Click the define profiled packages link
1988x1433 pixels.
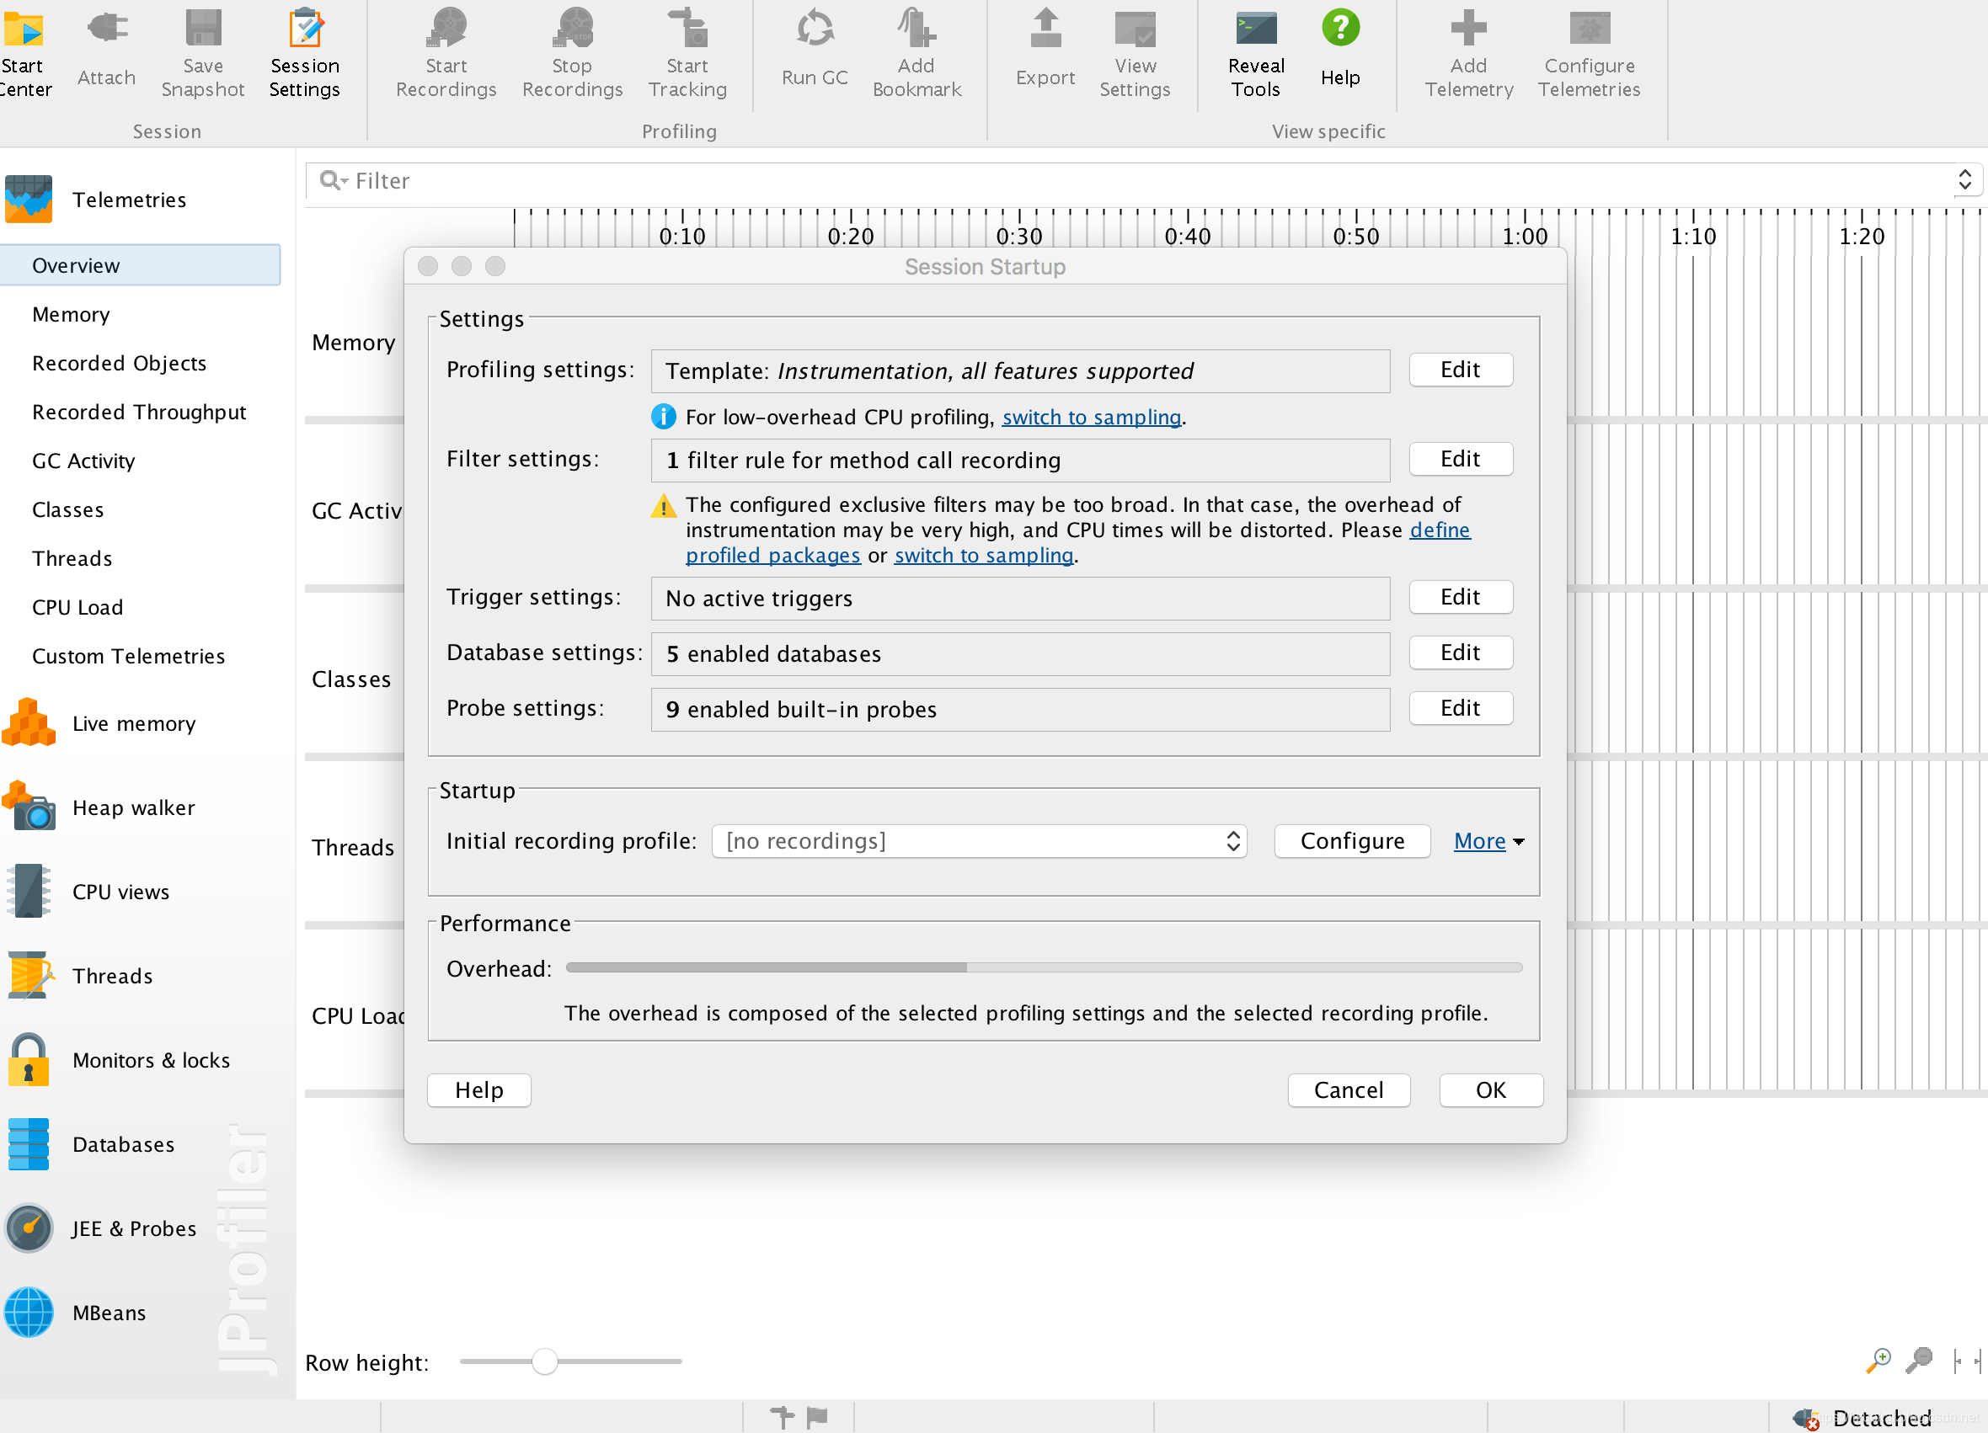pos(1440,530)
